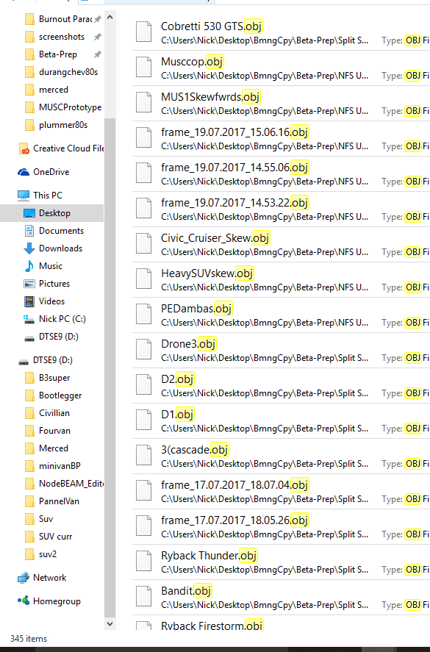Viewport: 430px width, 652px height.
Task: Open the OneDrive cloud icon
Action: (x=24, y=172)
